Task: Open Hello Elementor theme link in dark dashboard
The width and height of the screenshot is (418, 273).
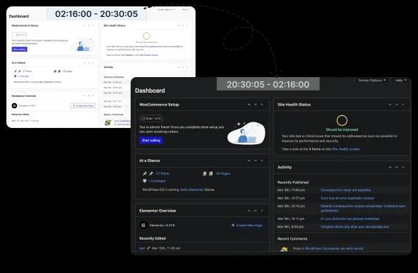Action: (x=191, y=190)
